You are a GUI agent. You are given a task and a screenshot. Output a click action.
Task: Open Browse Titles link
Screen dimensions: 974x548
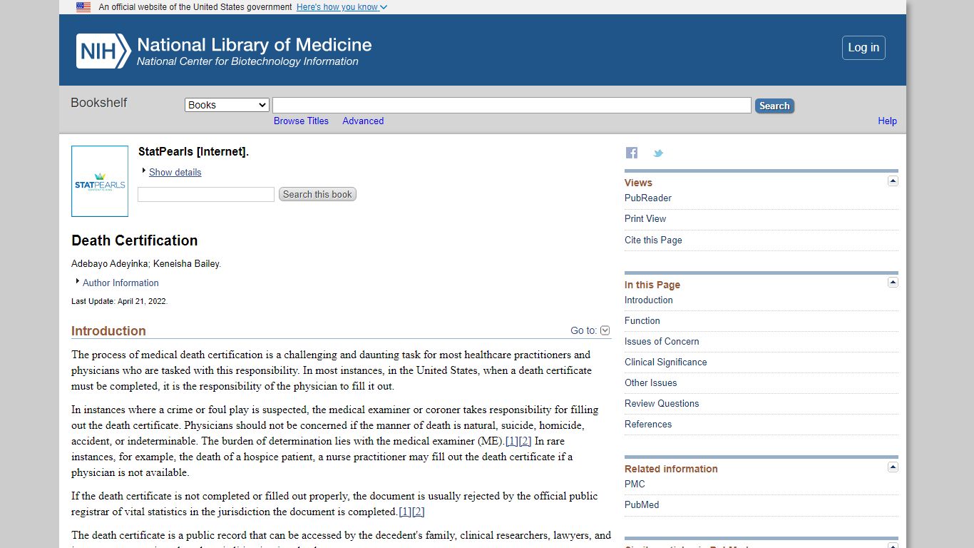coord(301,121)
